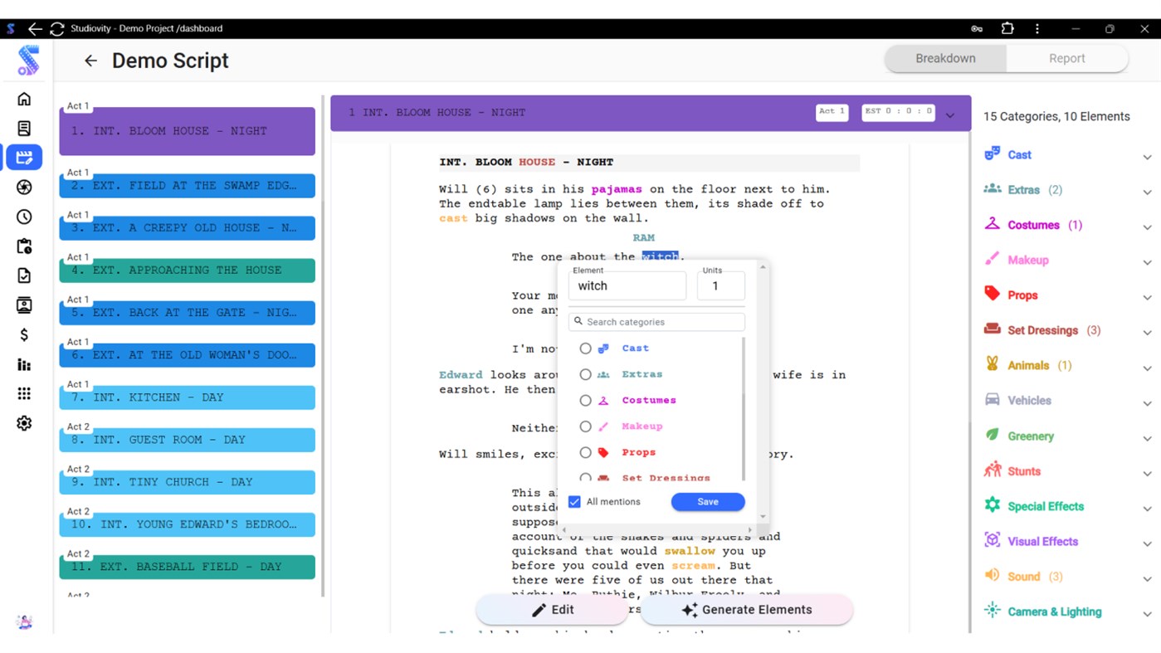Select scene 9 INT. TINY CHURCH - DAY
1161x653 pixels.
tap(187, 482)
